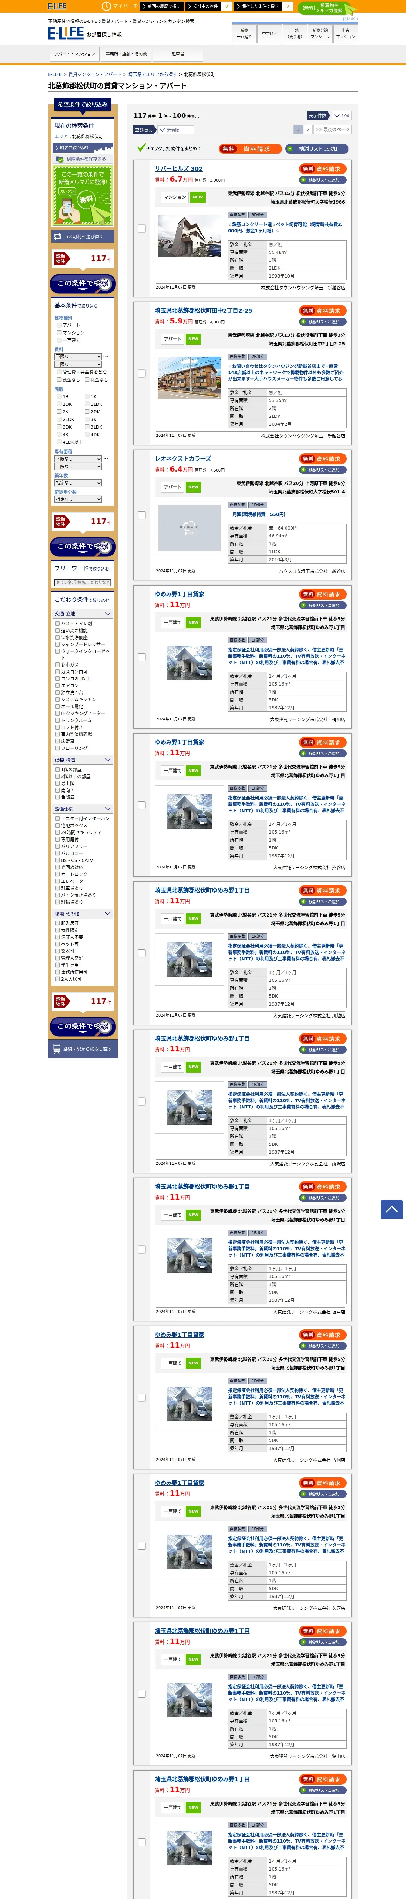Viewport: 406px width, 1899px height.
Task: Switch to the 駐車場 tab
Action: (178, 54)
